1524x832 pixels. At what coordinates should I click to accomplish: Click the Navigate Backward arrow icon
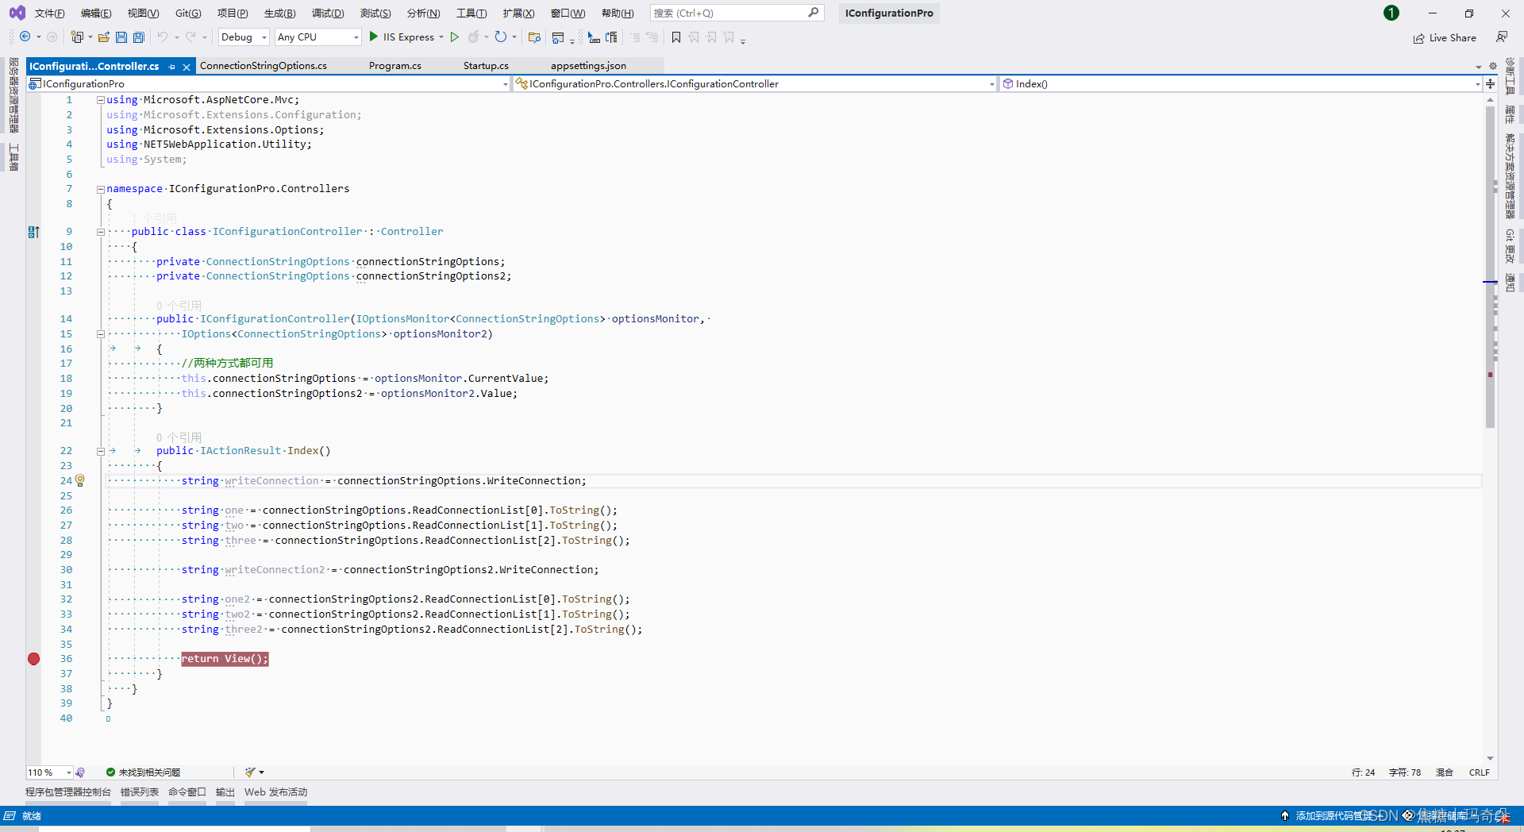[25, 37]
